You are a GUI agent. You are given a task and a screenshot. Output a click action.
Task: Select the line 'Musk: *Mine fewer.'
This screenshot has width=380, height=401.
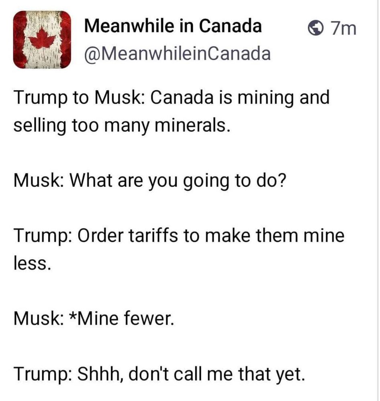pos(94,319)
